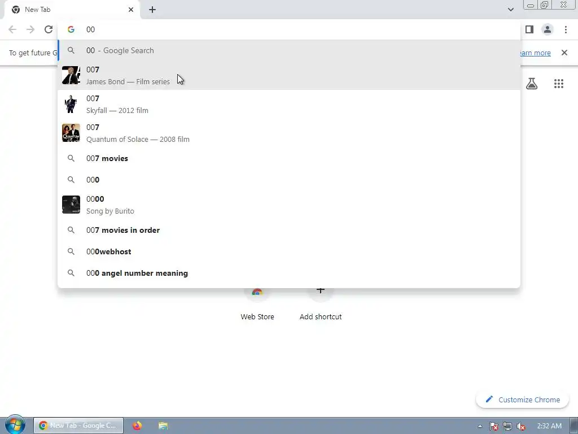Choose 0000 Song by Burito suggestion
Image resolution: width=578 pixels, height=434 pixels.
[x=289, y=205]
